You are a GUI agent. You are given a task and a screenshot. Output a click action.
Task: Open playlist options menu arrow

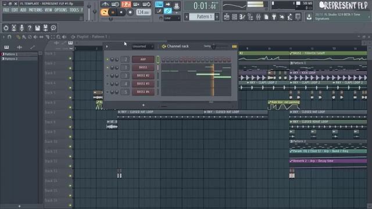(x=3, y=37)
